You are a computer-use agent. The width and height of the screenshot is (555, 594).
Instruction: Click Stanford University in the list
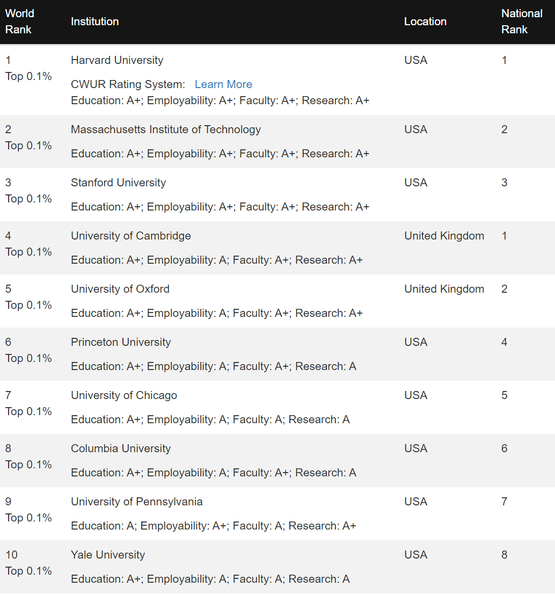(118, 183)
